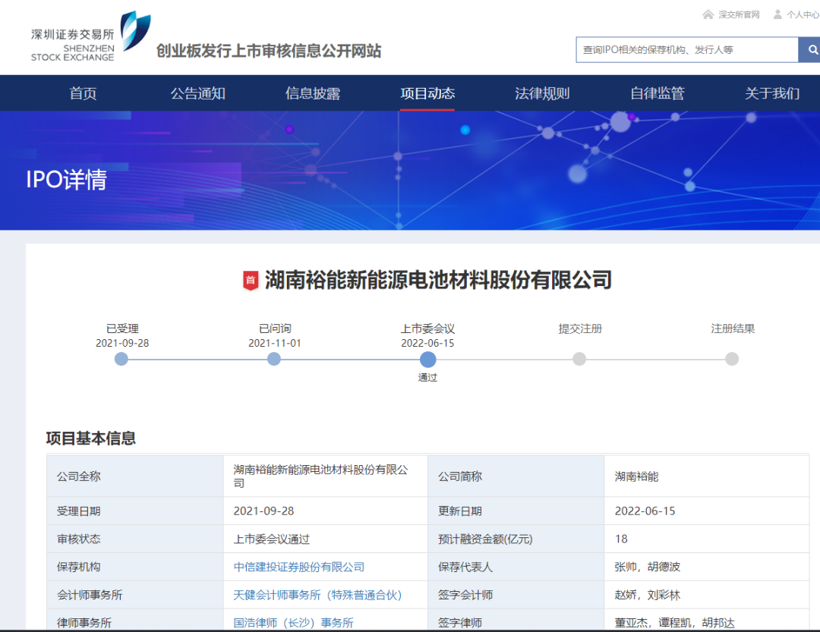Viewport: 820px width, 632px height.
Task: Click the 注册结果 timeline dot
Action: [732, 359]
